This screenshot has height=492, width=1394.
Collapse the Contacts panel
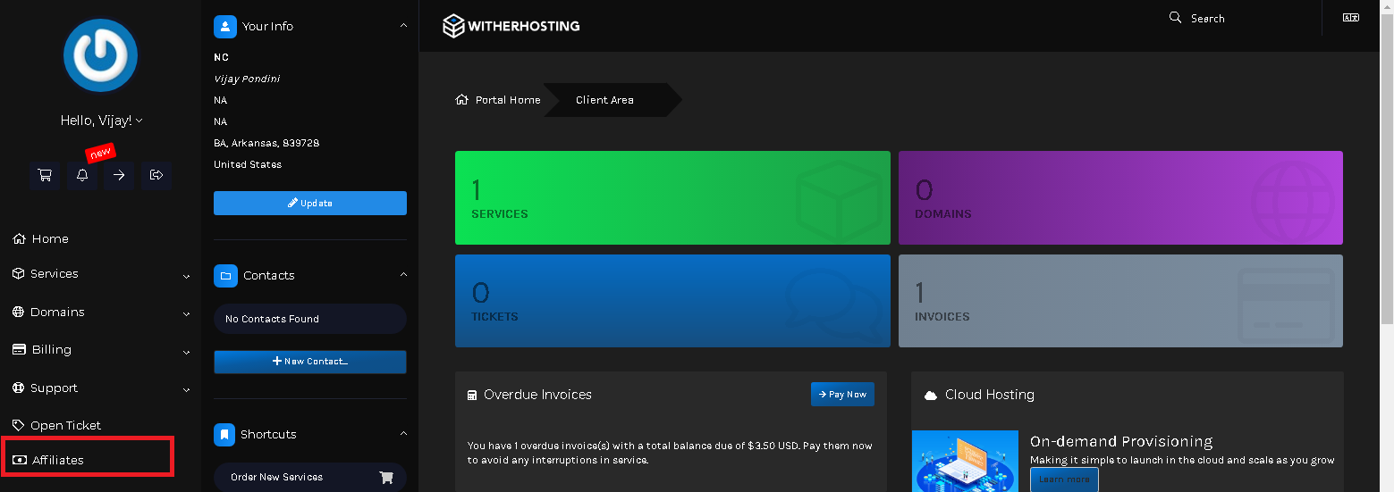tap(403, 275)
